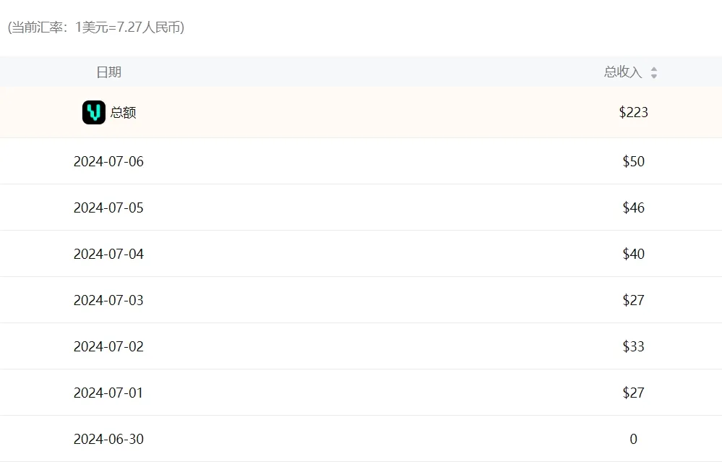Sort by the 总收入 sort arrows
The image size is (722, 462).
click(x=654, y=72)
